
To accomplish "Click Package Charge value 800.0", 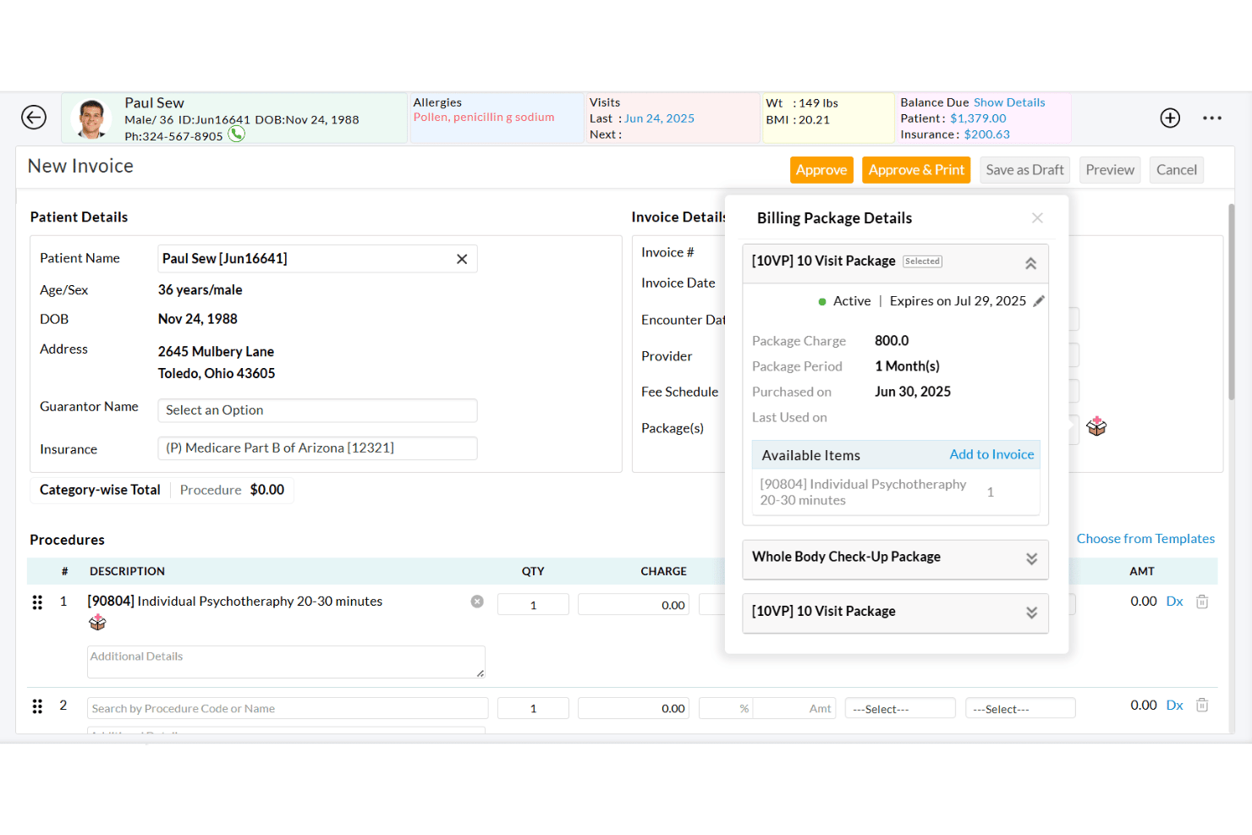I will 892,341.
